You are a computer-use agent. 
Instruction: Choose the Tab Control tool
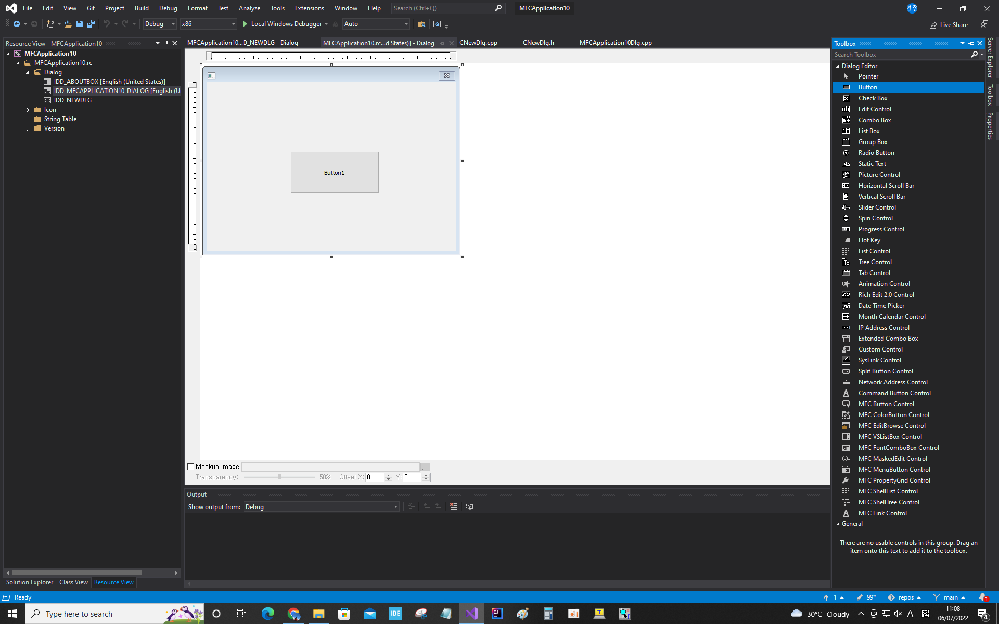pos(908,273)
